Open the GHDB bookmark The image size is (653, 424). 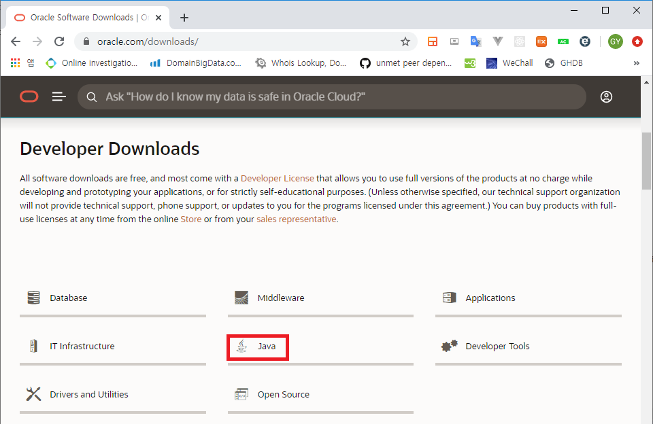(564, 63)
